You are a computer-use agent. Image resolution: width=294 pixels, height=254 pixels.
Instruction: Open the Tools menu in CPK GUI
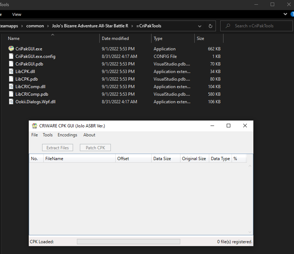point(48,135)
